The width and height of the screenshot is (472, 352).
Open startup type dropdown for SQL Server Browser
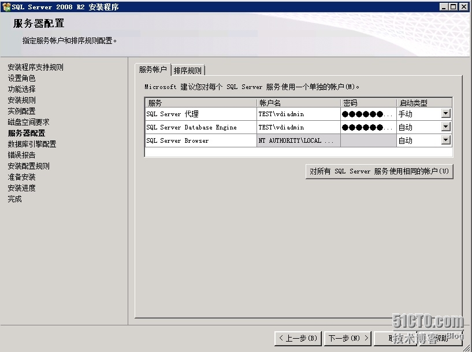coord(446,140)
